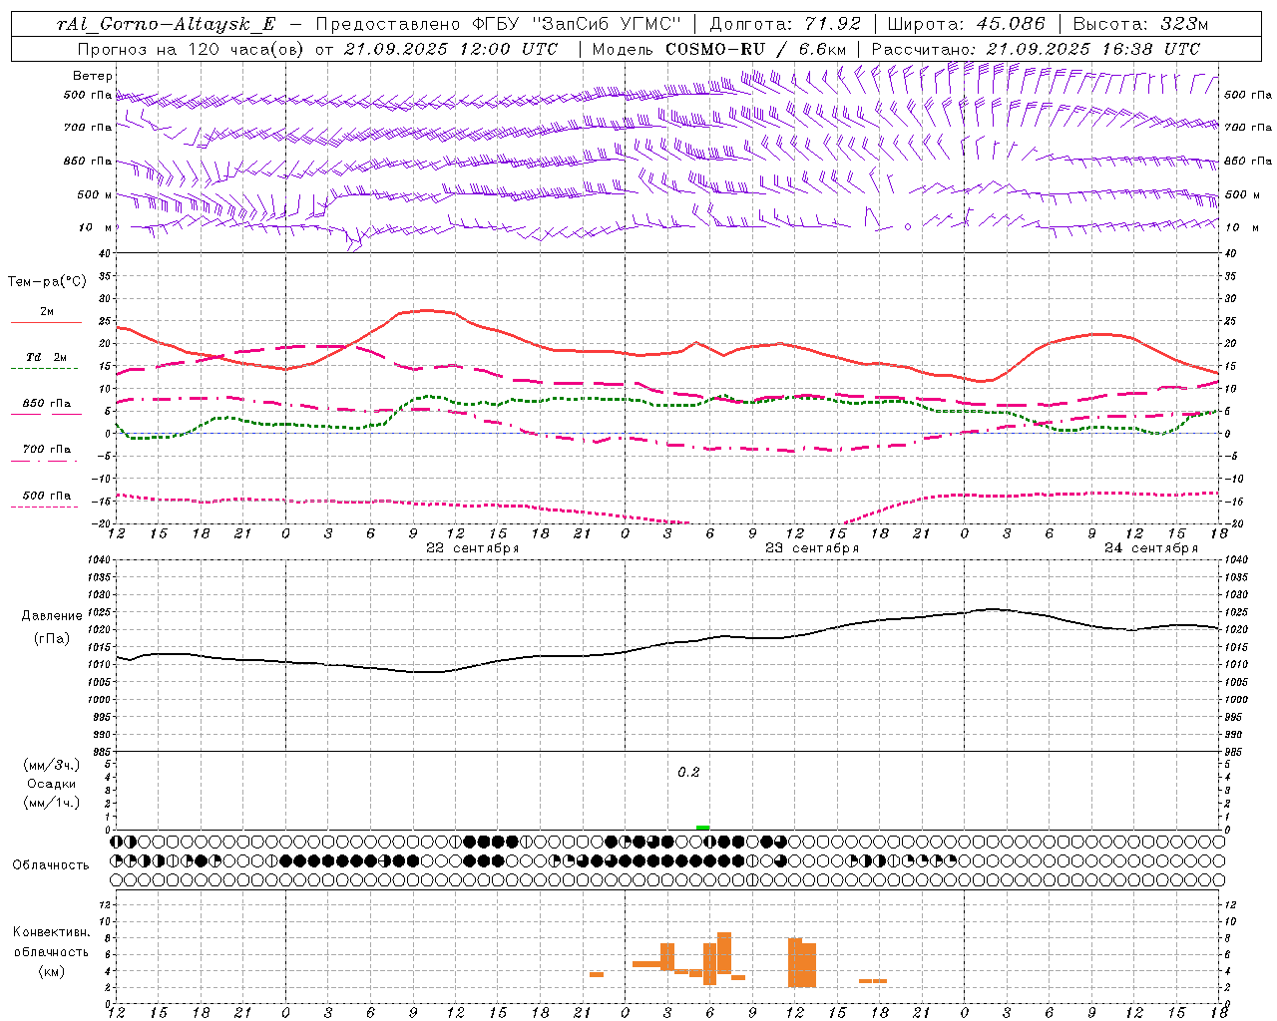
Task: Click the station title rAl_Gorno-Altaysk_E
Action: coord(167,24)
